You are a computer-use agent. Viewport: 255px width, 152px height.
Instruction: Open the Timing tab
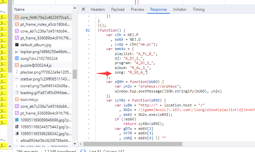[199, 9]
